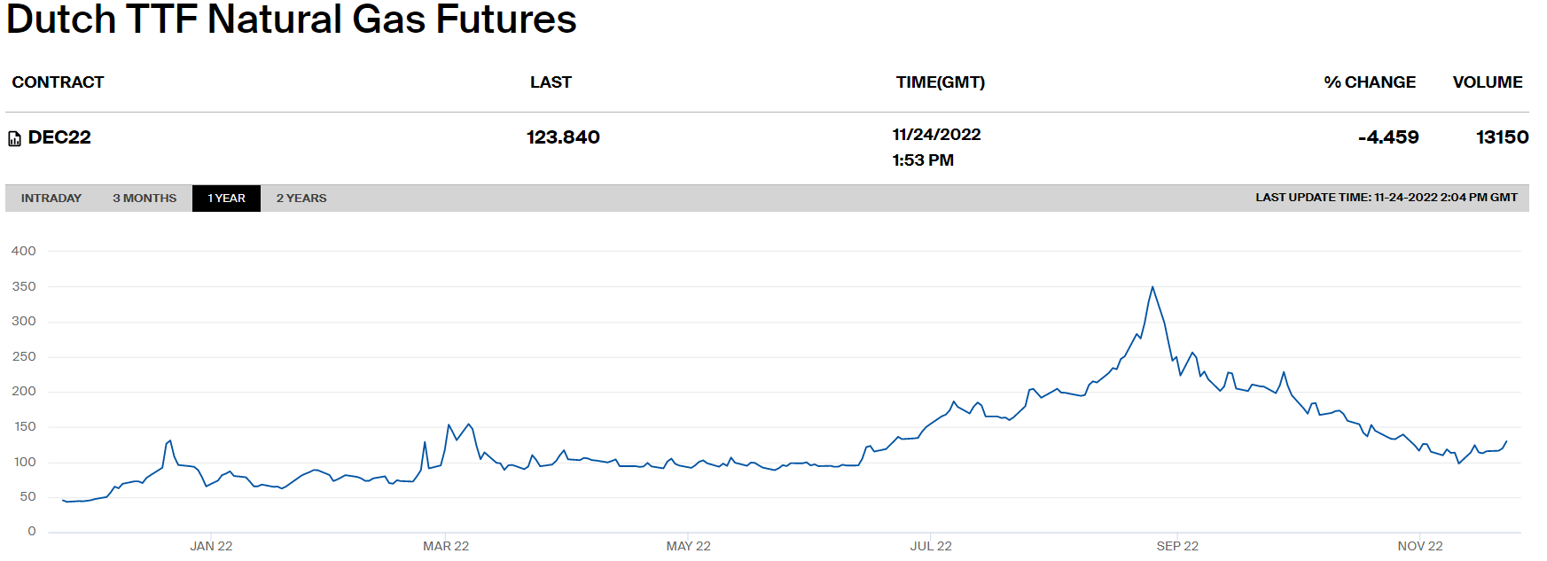This screenshot has width=1547, height=561.
Task: Open the DEC22 contract link
Action: (x=59, y=137)
